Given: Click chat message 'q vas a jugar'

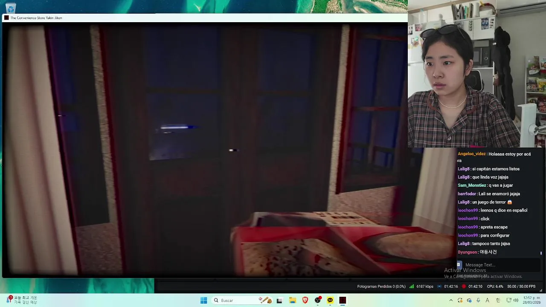Looking at the screenshot, I should 501,185.
